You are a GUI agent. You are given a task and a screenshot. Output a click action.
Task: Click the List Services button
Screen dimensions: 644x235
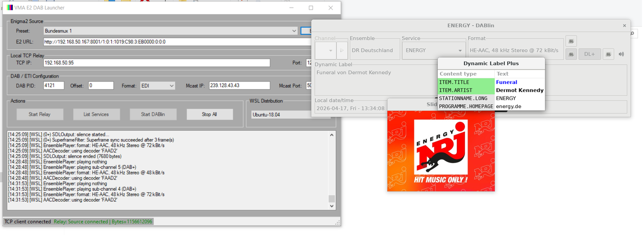click(96, 114)
